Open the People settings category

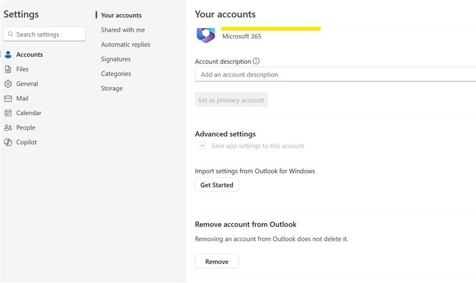[26, 127]
